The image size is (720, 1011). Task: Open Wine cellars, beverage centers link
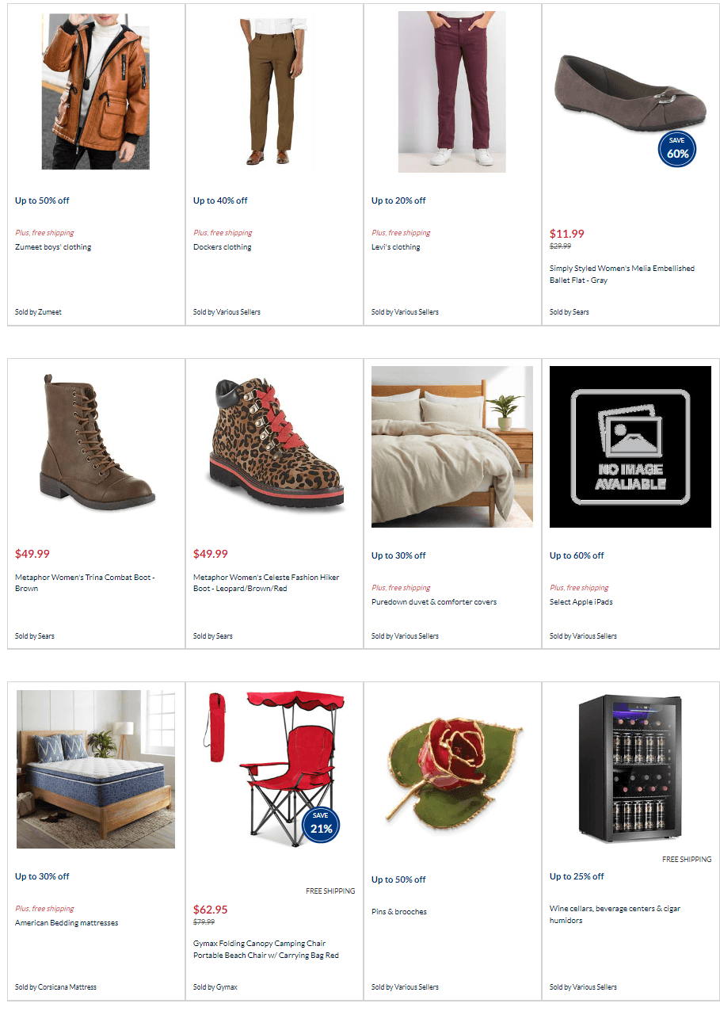(615, 914)
